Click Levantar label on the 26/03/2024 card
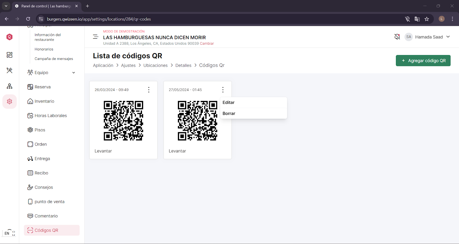This screenshot has width=459, height=244. (103, 151)
